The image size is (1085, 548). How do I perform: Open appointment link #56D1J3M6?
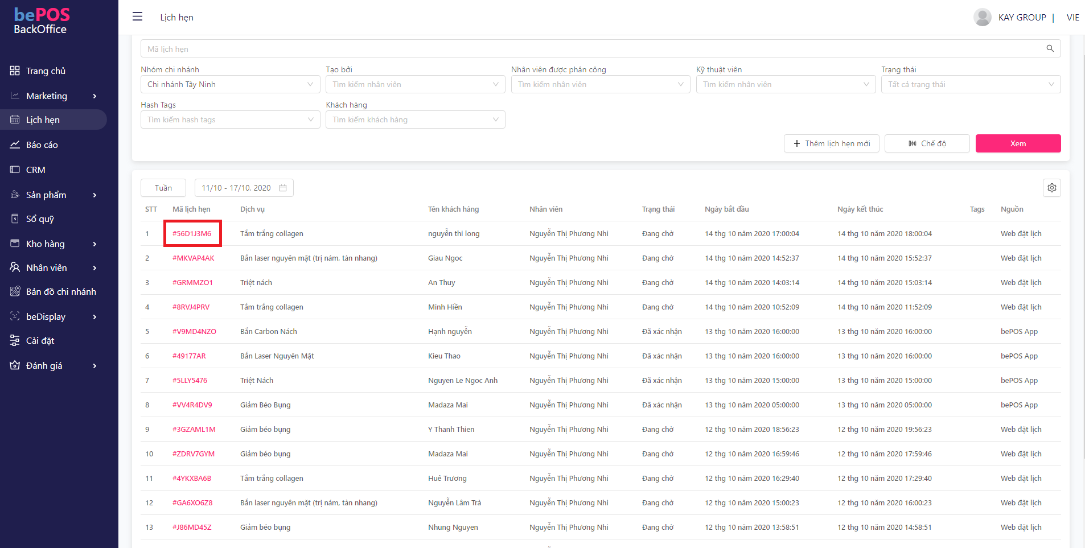(192, 234)
